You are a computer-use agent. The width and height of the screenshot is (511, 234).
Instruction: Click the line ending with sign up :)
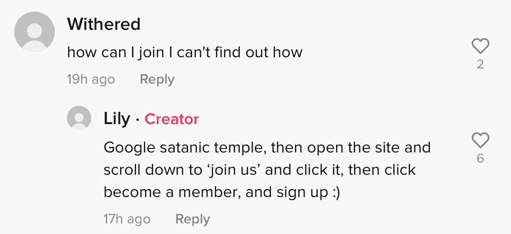click(222, 192)
